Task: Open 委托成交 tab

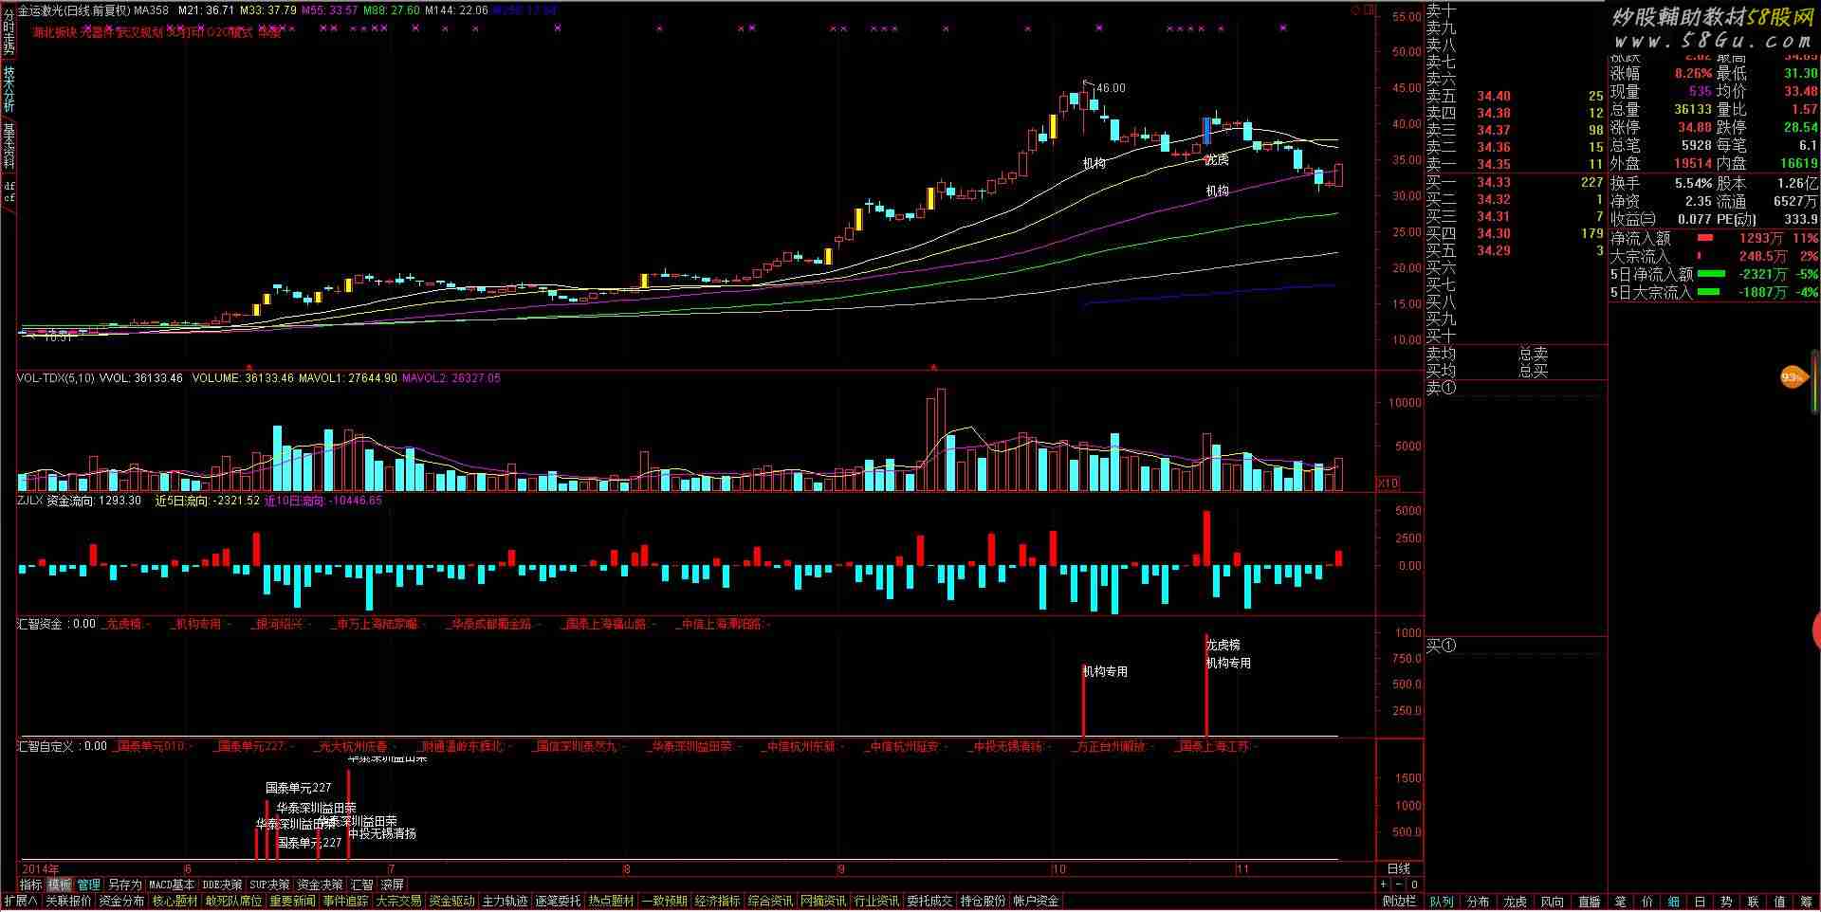Action: point(929,901)
